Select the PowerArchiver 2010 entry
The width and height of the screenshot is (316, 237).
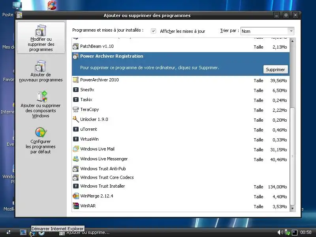[x=181, y=80]
